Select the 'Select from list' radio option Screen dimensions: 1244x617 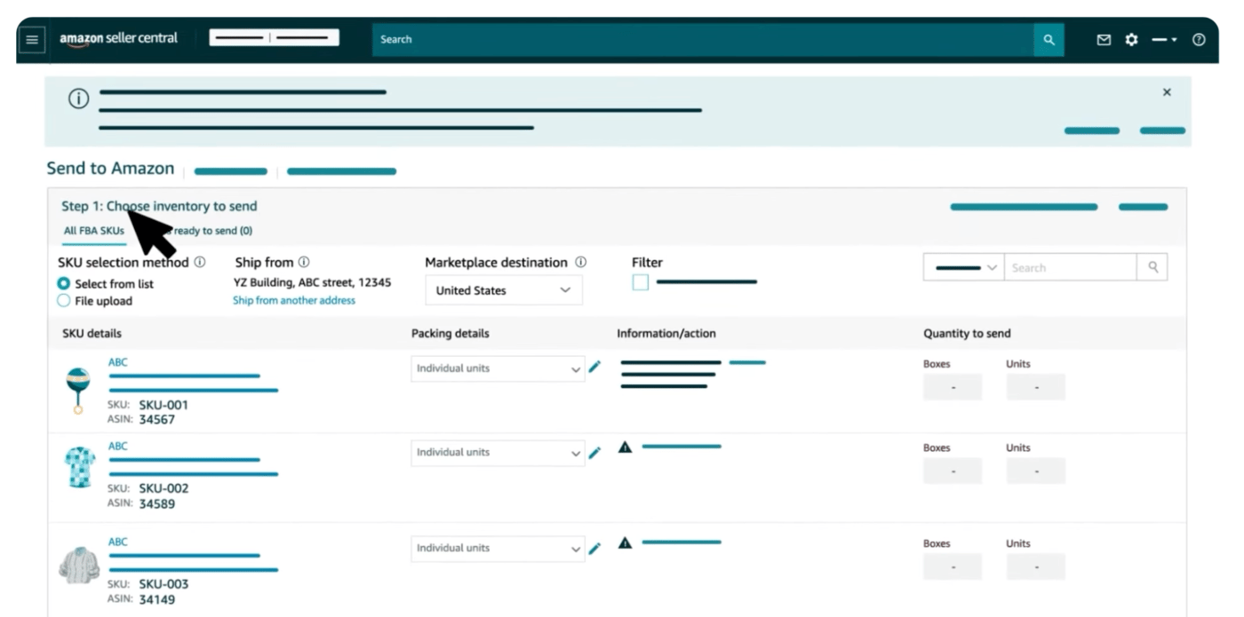[x=64, y=283]
